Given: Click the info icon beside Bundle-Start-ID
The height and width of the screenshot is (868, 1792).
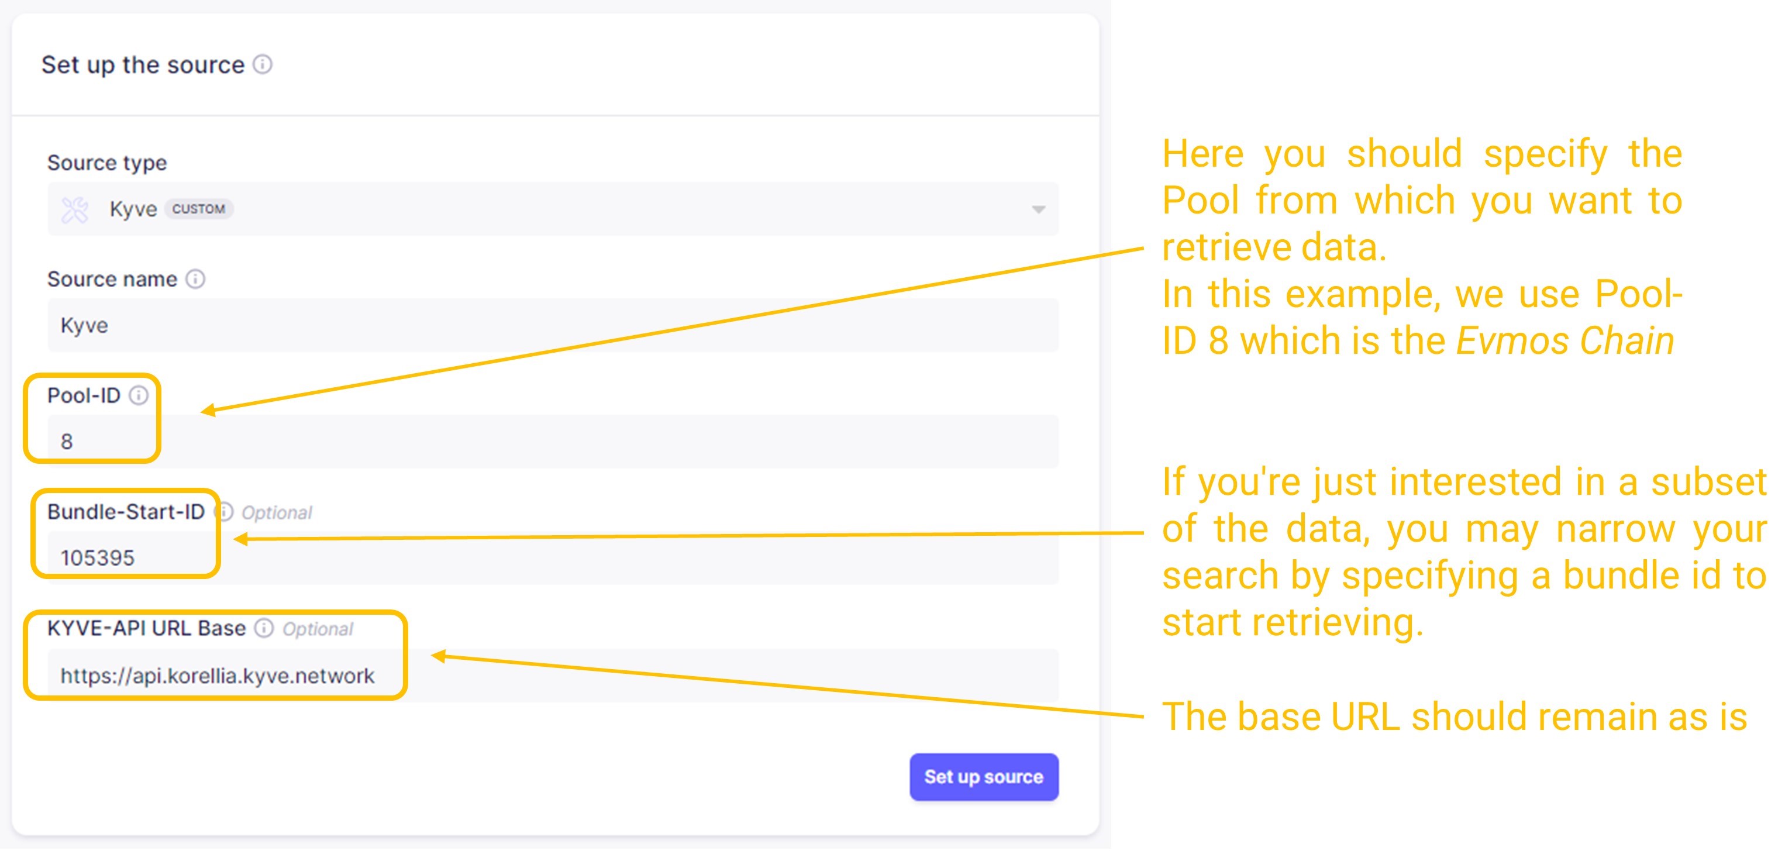Looking at the screenshot, I should (x=225, y=512).
